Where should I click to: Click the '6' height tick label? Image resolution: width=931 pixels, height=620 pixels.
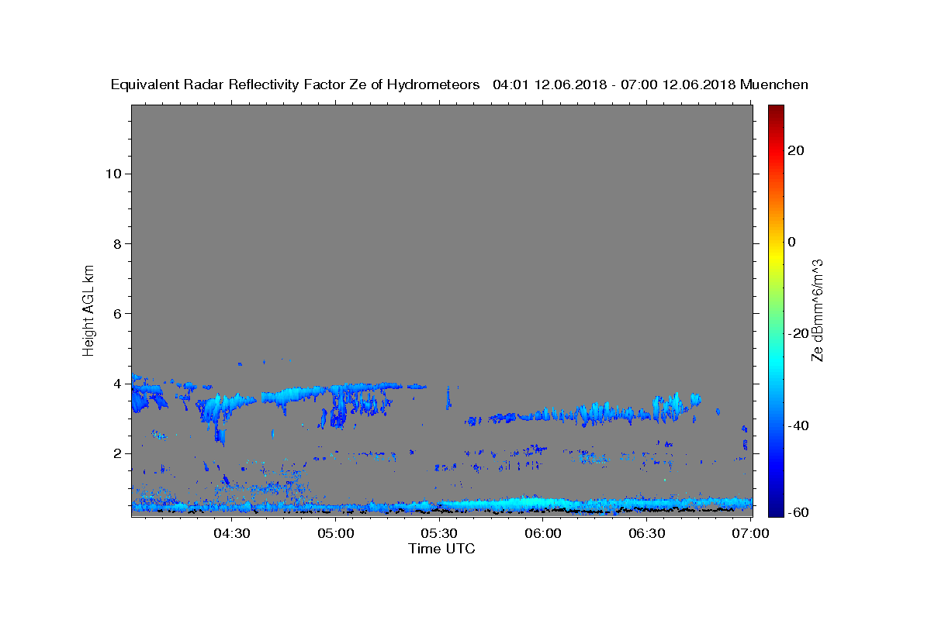click(x=117, y=313)
